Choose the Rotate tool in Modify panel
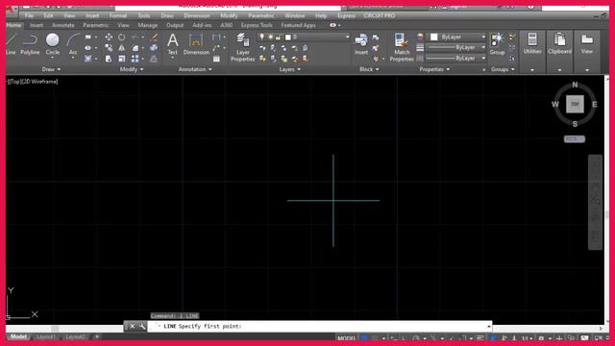Image resolution: width=615 pixels, height=346 pixels. (x=122, y=37)
